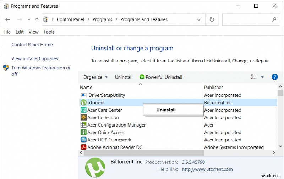Open the chevron before Control Panel breadcrumb

tap(53, 19)
